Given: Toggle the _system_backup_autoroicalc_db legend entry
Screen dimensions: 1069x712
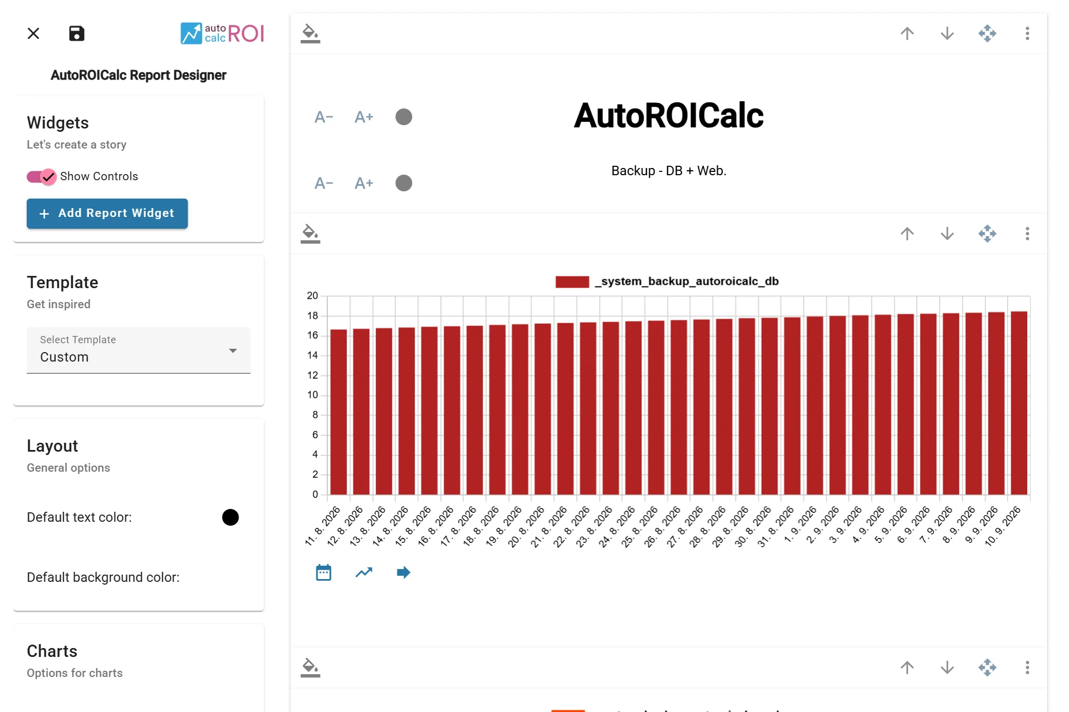Looking at the screenshot, I should point(667,281).
